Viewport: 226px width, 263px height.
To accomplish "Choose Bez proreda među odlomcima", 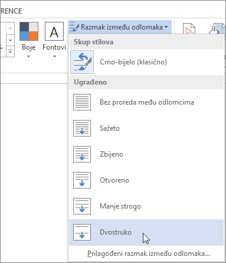I will point(146,102).
